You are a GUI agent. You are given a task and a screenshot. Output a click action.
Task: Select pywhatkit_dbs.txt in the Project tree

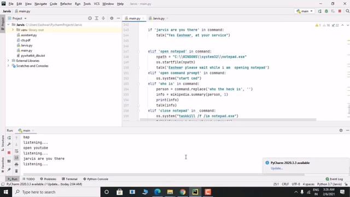[33, 56]
